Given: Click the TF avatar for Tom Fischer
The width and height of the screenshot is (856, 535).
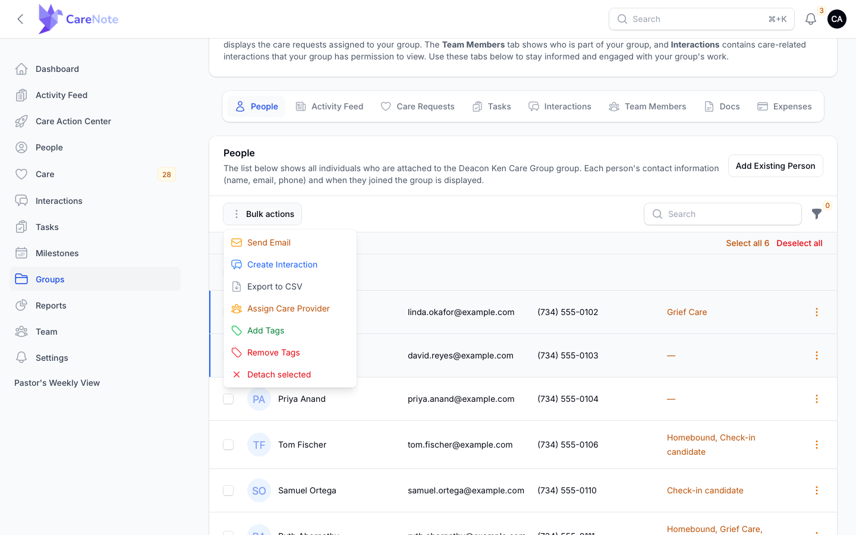Looking at the screenshot, I should (259, 445).
